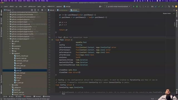This screenshot has height=100, width=178.
Task: Click the Pool breadcrumb below the editor
Action: click(x=63, y=94)
